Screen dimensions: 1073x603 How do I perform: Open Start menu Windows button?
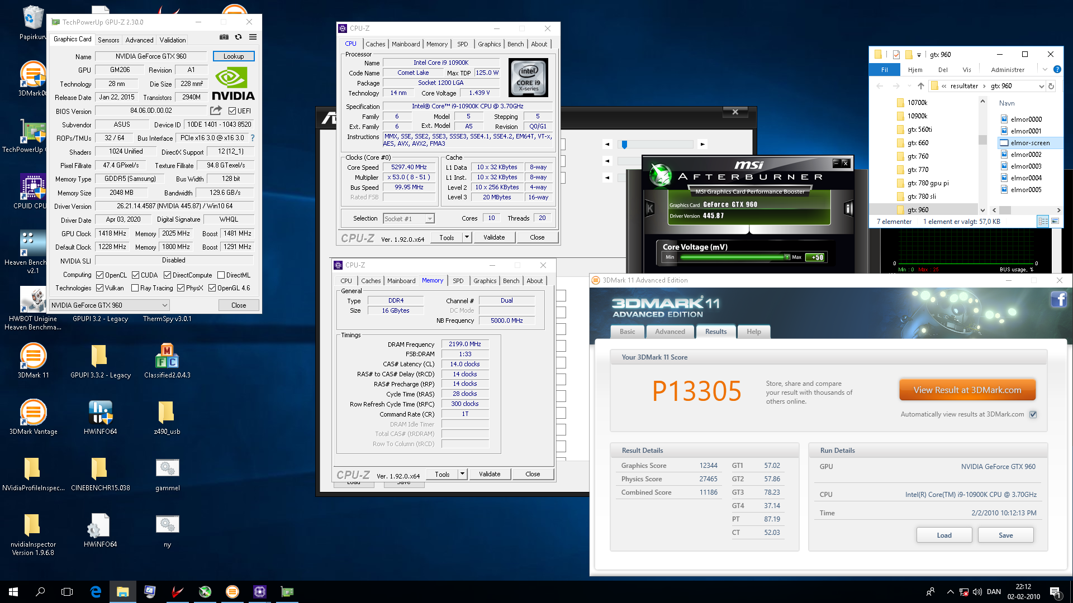click(x=13, y=592)
